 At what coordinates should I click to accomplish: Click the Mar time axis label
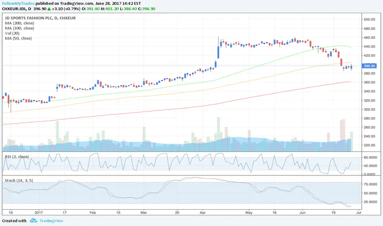(x=144, y=212)
